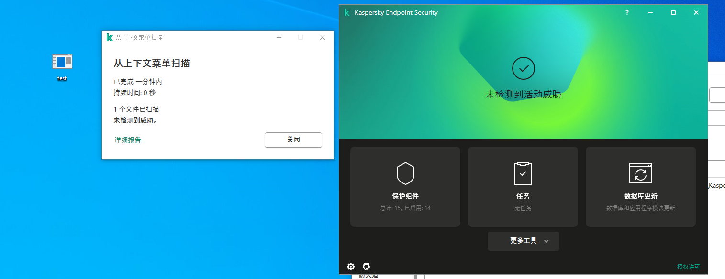Click the clipboard icon for 任务

point(523,173)
